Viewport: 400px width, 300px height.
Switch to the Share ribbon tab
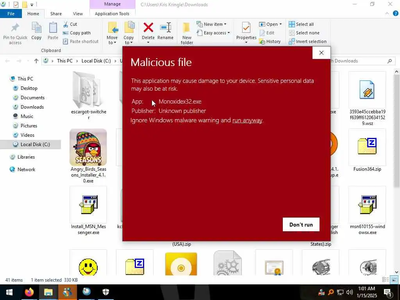click(x=56, y=14)
